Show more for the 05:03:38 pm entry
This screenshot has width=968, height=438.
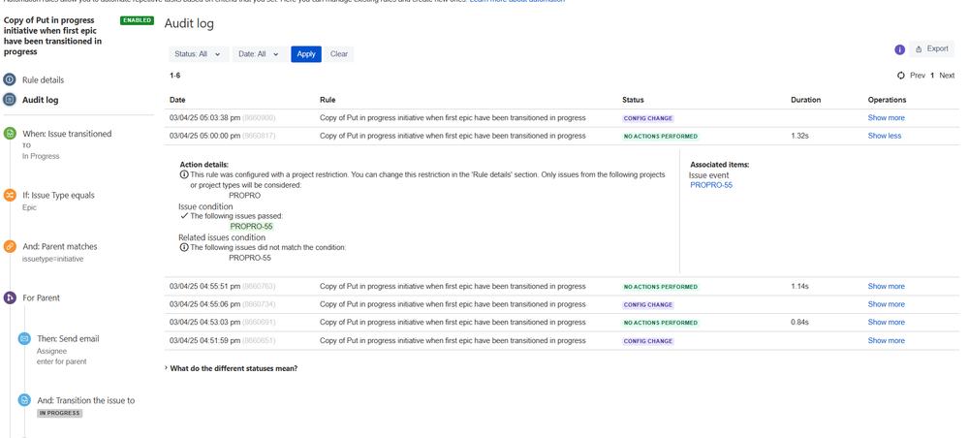pos(886,118)
